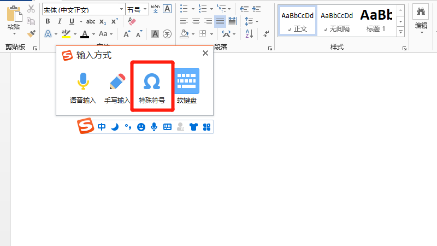Close the 输入方式 popup panel

[205, 53]
